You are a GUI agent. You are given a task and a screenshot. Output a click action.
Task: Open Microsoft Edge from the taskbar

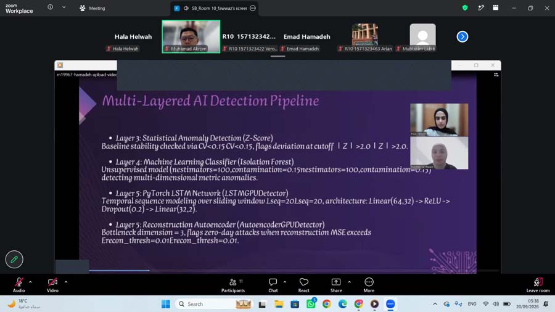(342, 304)
